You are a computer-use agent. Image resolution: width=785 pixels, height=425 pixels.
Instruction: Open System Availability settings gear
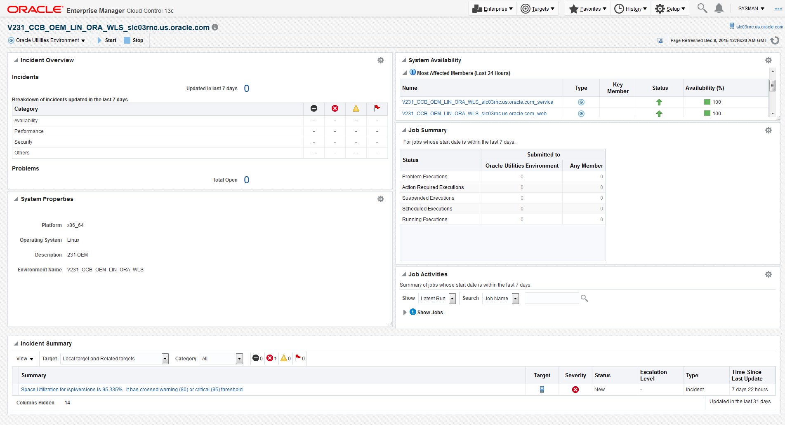[768, 60]
